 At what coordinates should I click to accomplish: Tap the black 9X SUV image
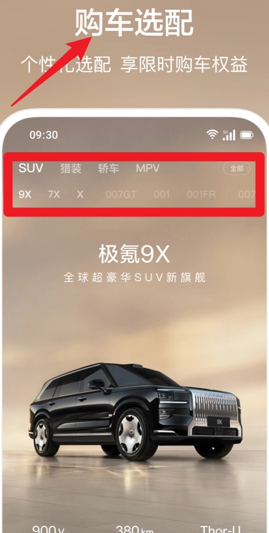tap(135, 411)
